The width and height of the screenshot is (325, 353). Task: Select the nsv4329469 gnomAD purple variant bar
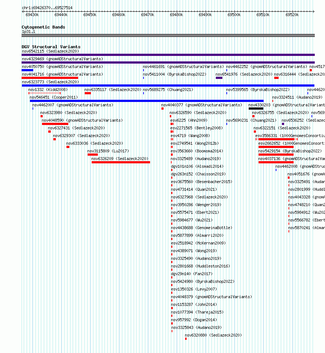tap(168, 62)
